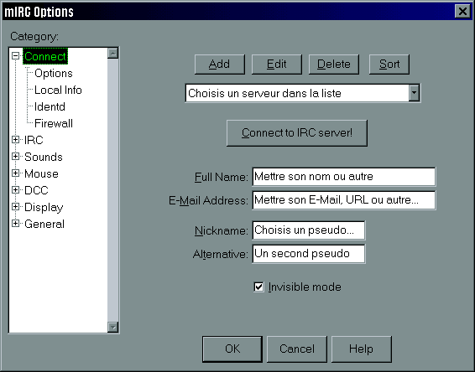Select the DCC category label
This screenshot has height=372, width=475.
point(36,190)
